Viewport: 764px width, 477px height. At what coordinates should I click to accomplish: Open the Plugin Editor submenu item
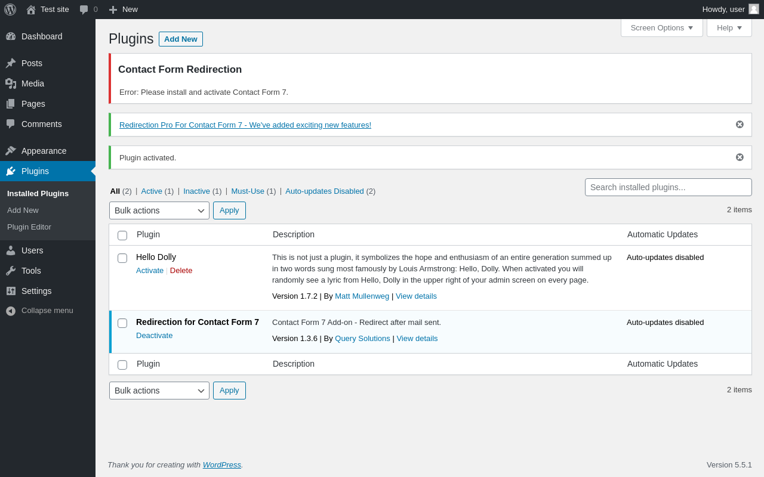point(29,227)
